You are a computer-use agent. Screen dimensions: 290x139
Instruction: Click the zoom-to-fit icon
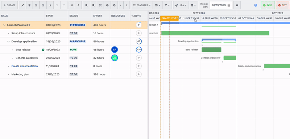(x=100, y=5)
